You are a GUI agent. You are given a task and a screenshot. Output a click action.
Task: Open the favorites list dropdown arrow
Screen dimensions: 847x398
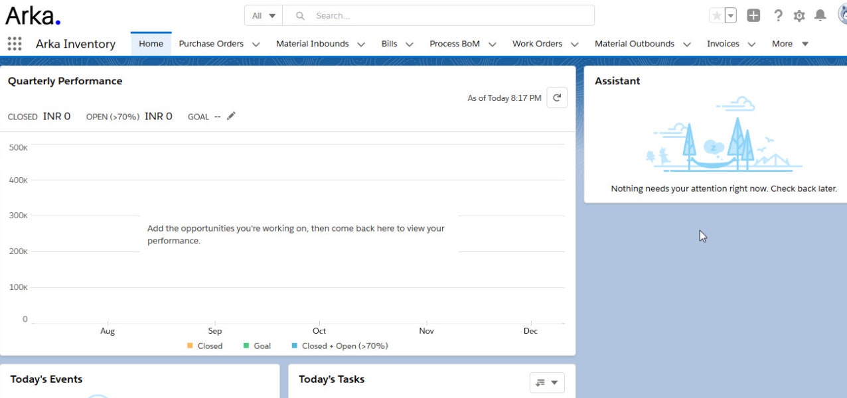point(730,15)
